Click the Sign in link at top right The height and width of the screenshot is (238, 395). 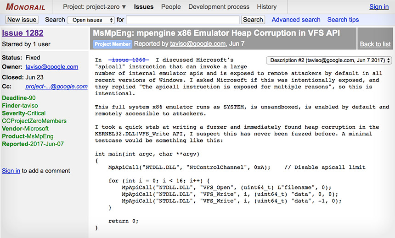point(379,7)
